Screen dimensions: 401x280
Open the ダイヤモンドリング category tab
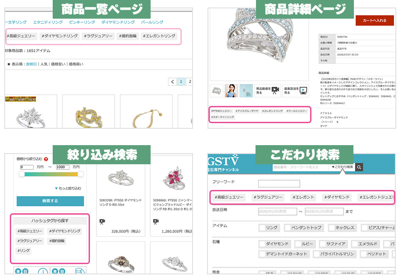[x=118, y=22]
